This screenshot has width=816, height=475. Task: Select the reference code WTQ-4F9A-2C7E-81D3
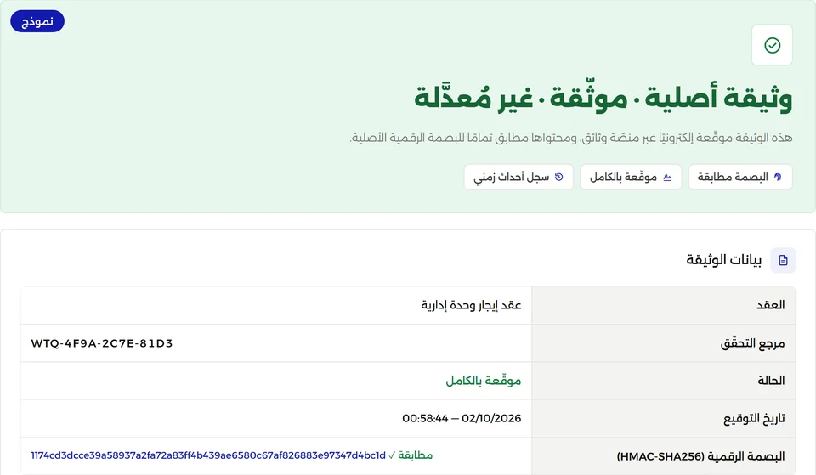[102, 343]
